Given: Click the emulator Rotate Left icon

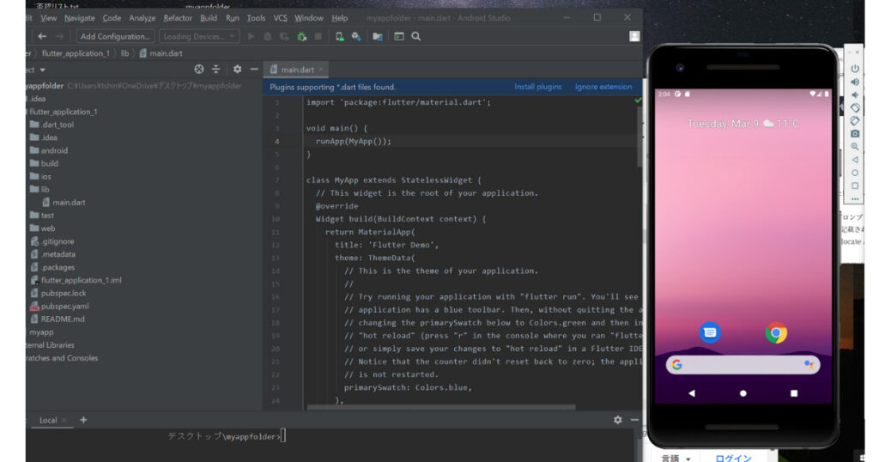Looking at the screenshot, I should [x=855, y=107].
